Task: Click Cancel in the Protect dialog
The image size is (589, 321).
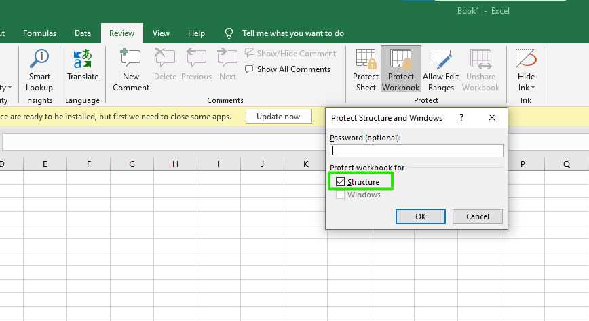Action: 478,216
